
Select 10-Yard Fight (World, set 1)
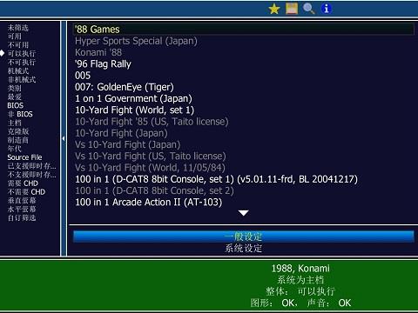click(x=134, y=110)
